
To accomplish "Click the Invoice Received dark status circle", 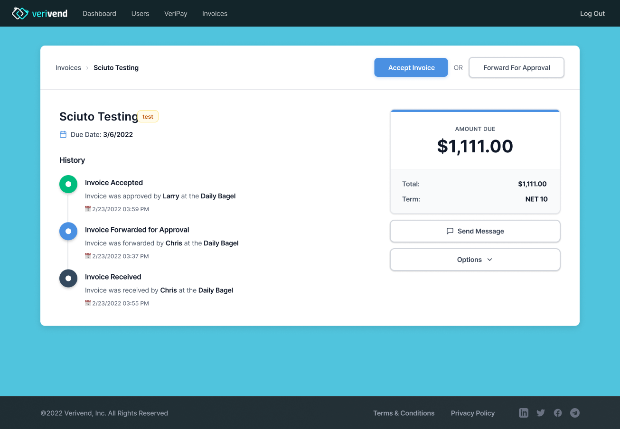I will click(x=68, y=278).
